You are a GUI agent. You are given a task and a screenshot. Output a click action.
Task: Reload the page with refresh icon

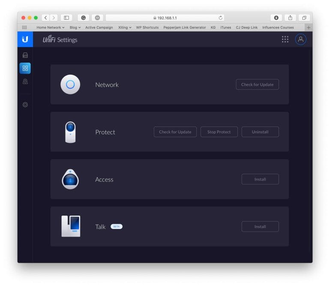click(220, 18)
